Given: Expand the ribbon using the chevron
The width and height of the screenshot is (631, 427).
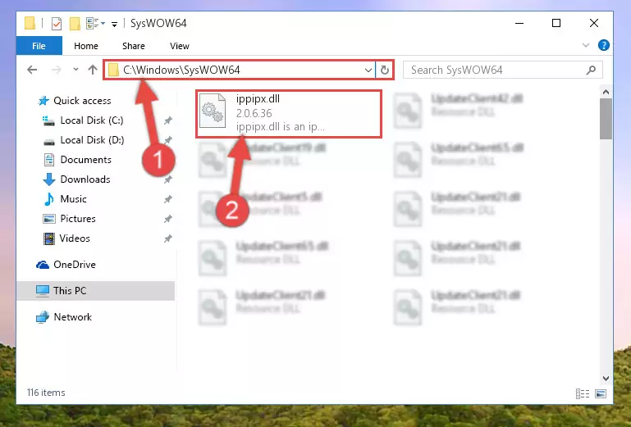Looking at the screenshot, I should (x=586, y=45).
